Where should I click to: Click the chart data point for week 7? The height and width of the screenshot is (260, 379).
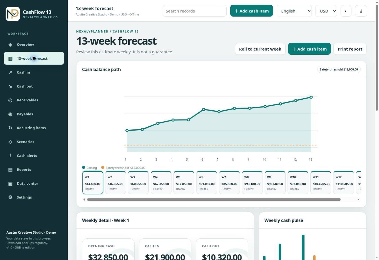coord(219,112)
